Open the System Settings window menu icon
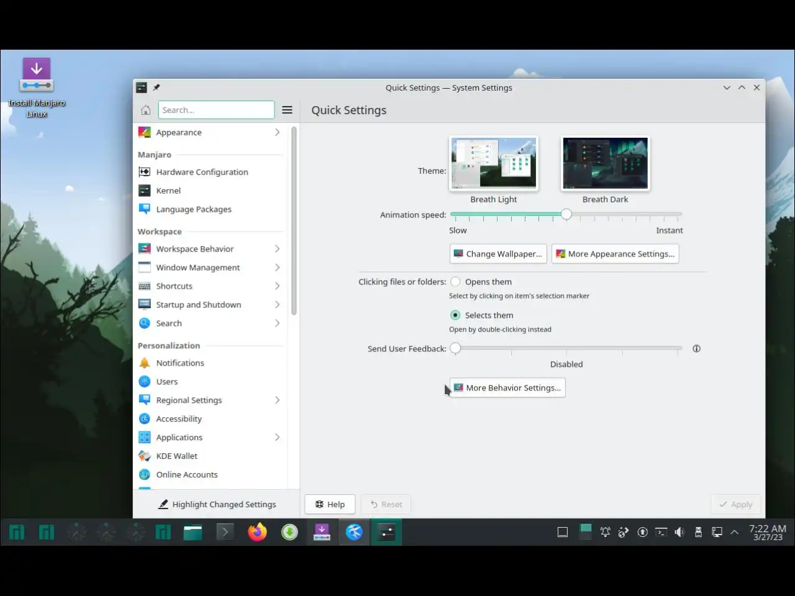The image size is (795, 596). click(x=142, y=88)
